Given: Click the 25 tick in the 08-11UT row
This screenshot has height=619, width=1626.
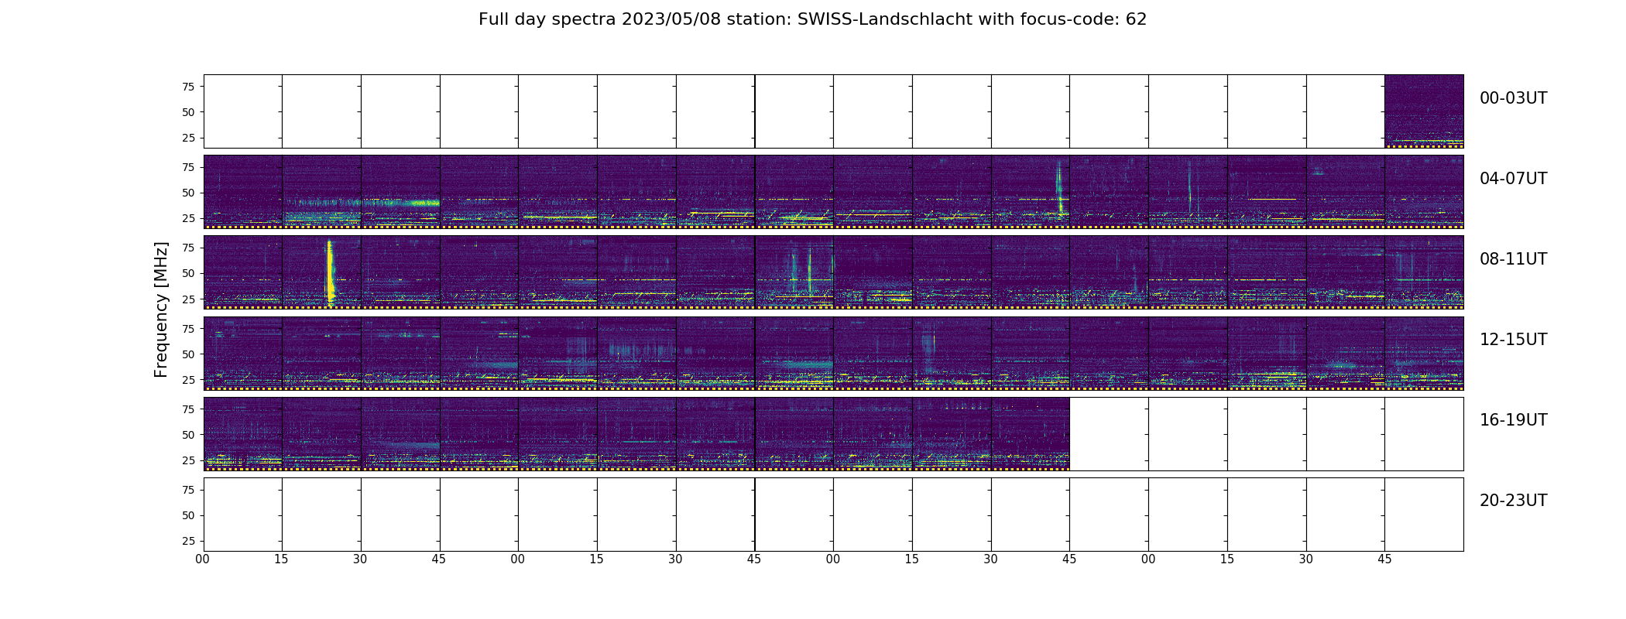Looking at the screenshot, I should [x=188, y=299].
